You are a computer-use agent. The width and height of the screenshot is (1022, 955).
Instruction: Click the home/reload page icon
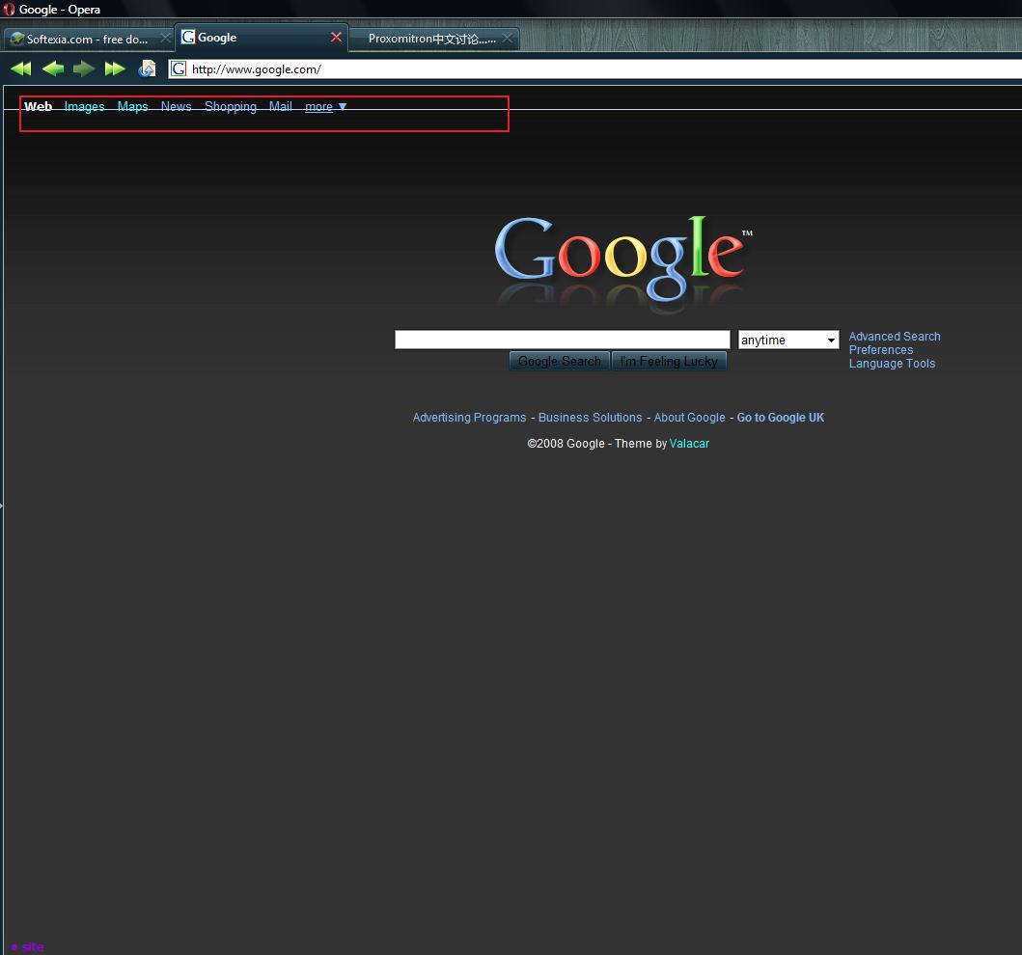(148, 68)
